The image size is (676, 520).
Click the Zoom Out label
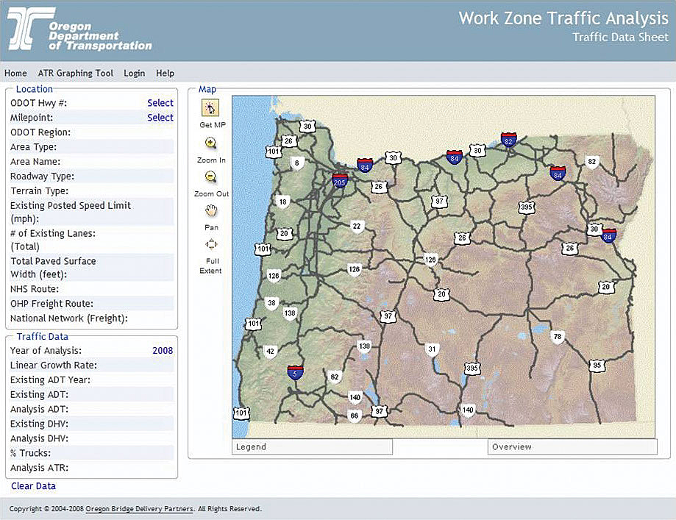(211, 194)
